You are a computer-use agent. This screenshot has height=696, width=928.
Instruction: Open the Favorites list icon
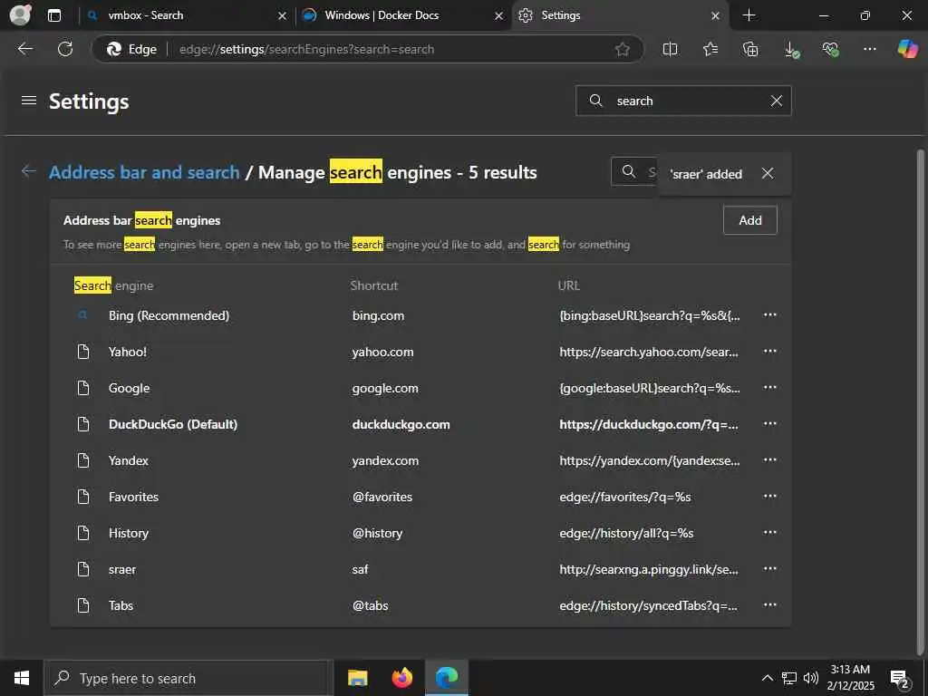tap(710, 49)
